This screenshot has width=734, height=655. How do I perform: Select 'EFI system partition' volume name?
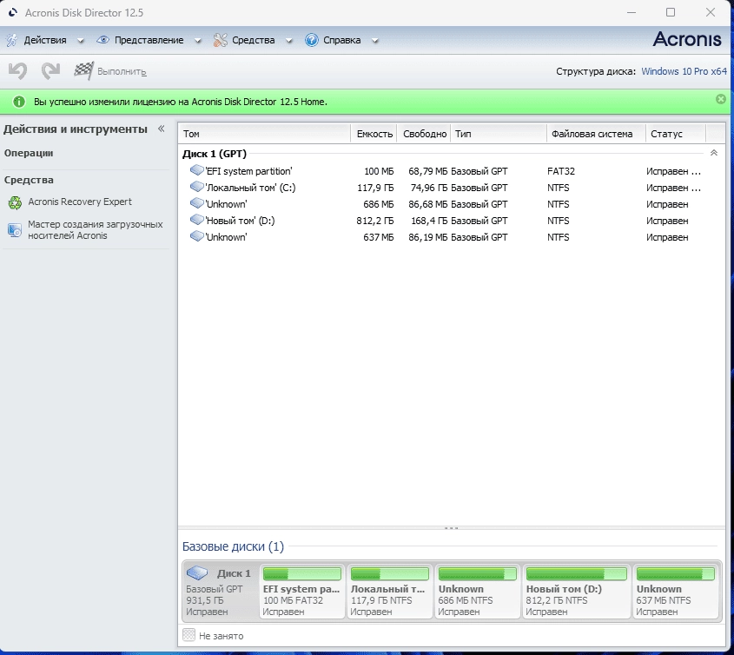point(248,171)
